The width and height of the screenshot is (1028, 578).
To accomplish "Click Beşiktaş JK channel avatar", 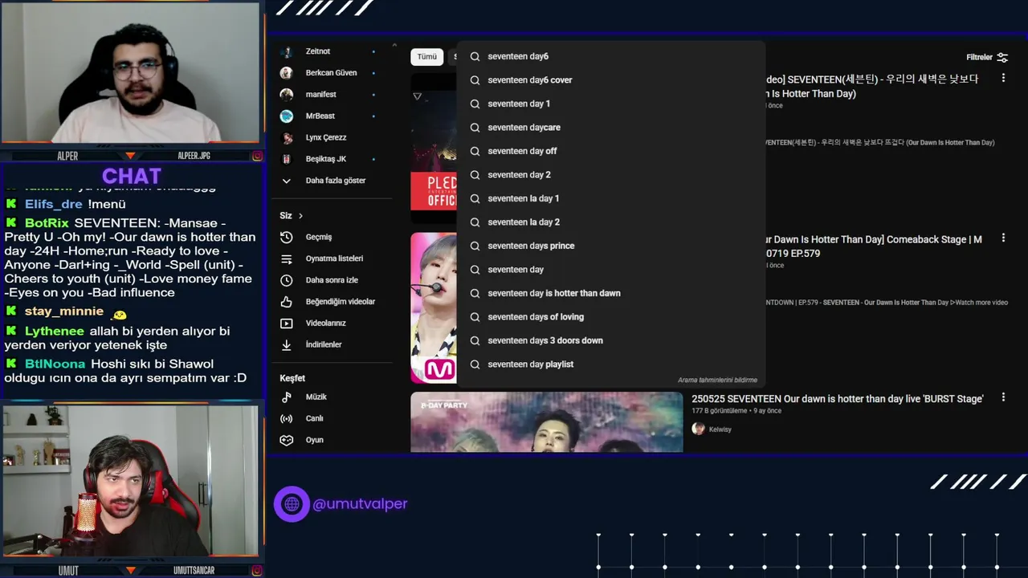I will coord(286,159).
